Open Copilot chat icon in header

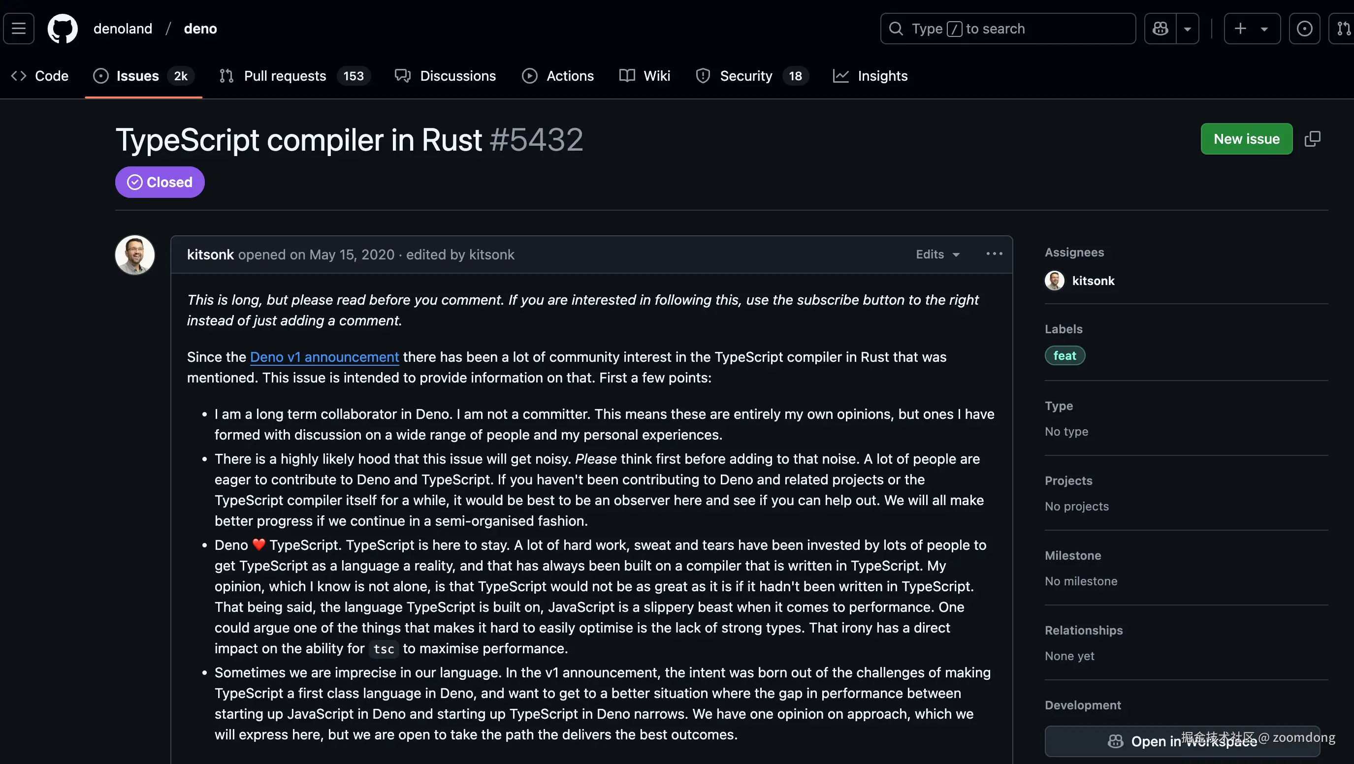pos(1160,29)
